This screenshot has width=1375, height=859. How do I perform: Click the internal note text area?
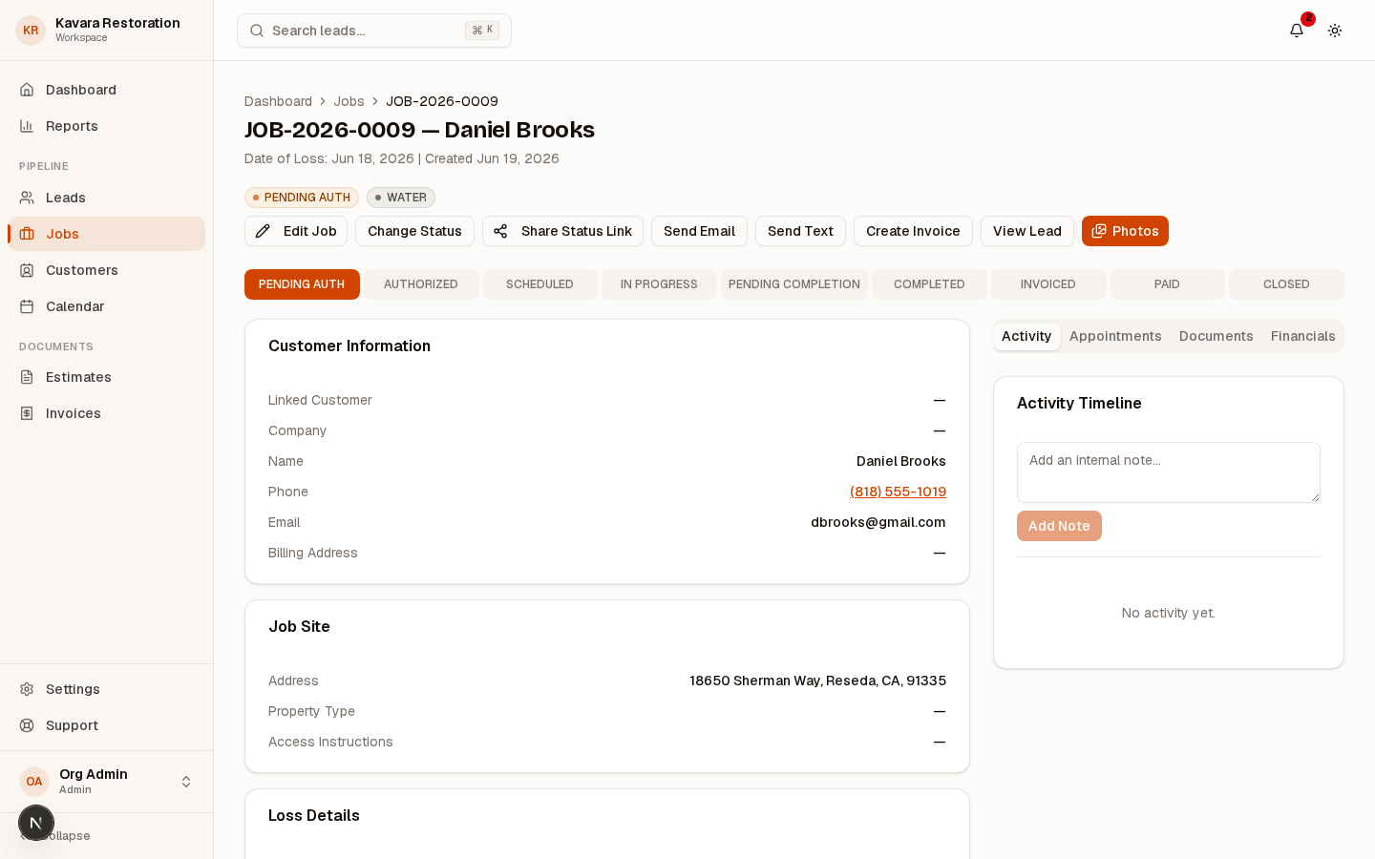click(x=1169, y=472)
